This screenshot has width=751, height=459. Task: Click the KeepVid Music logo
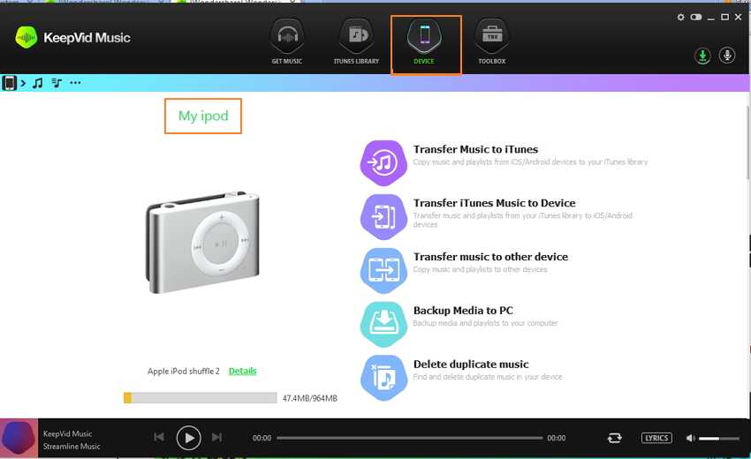[x=72, y=37]
